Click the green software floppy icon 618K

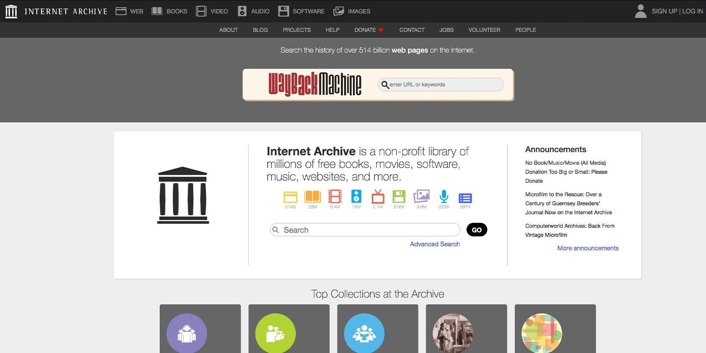coord(399,197)
